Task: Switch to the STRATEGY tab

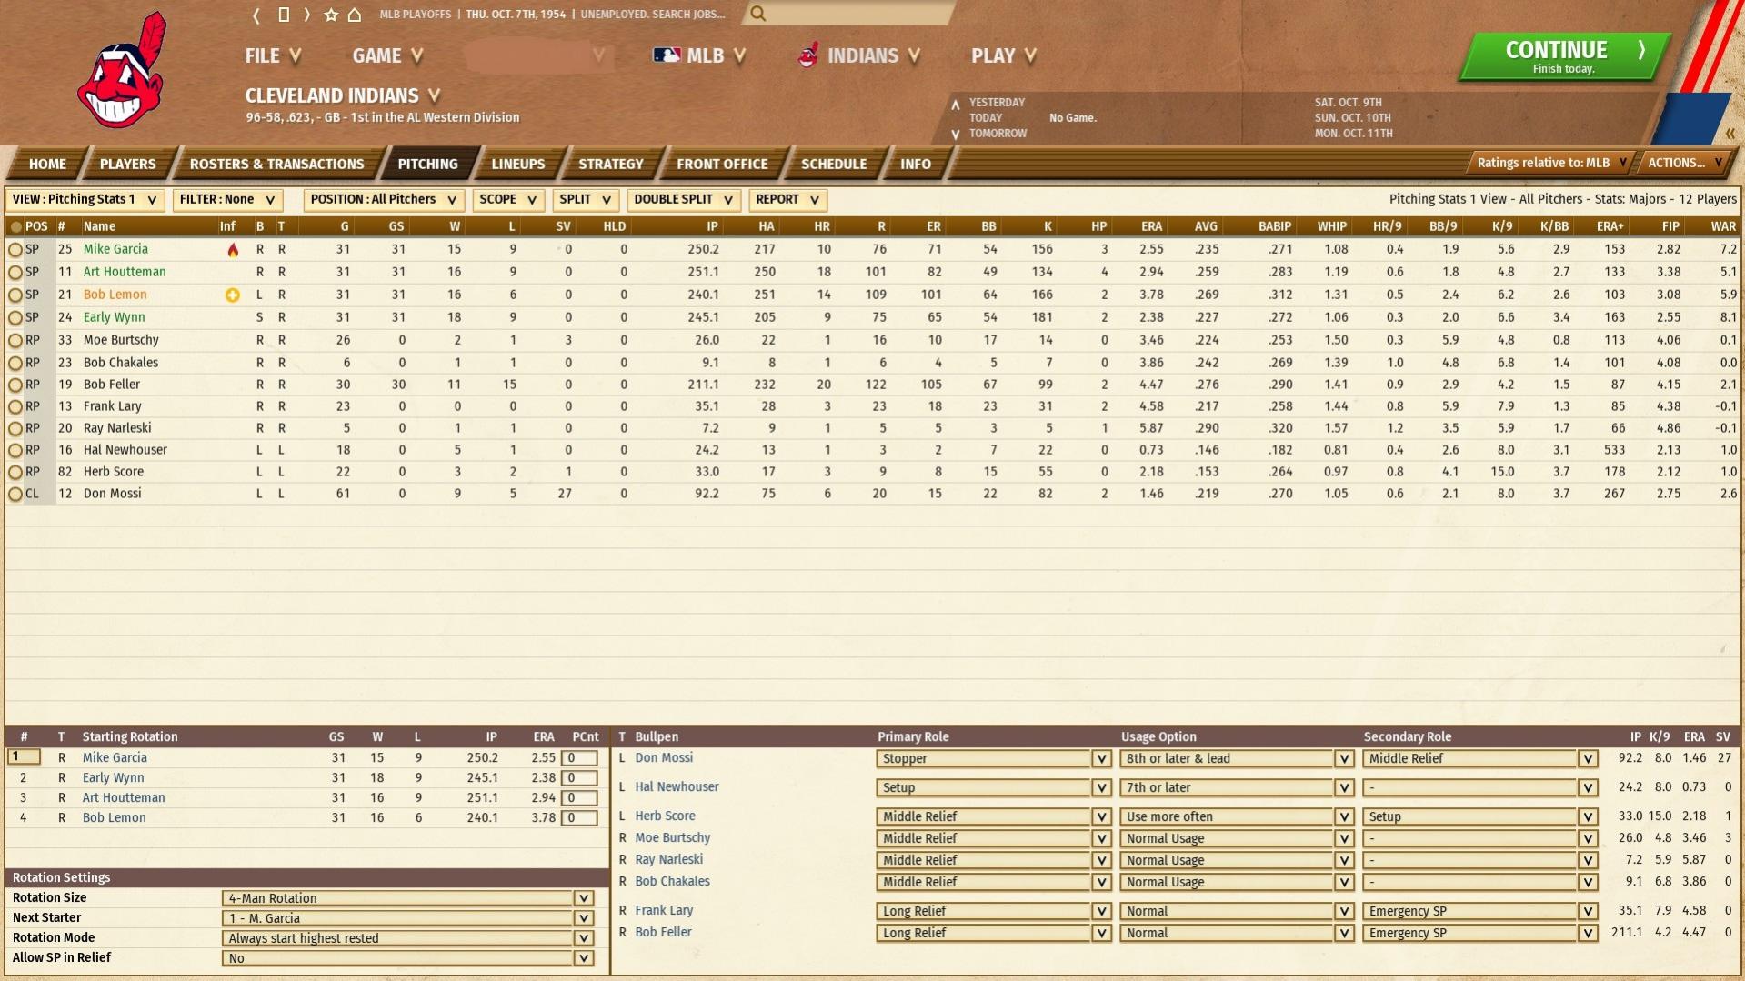Action: click(x=610, y=164)
